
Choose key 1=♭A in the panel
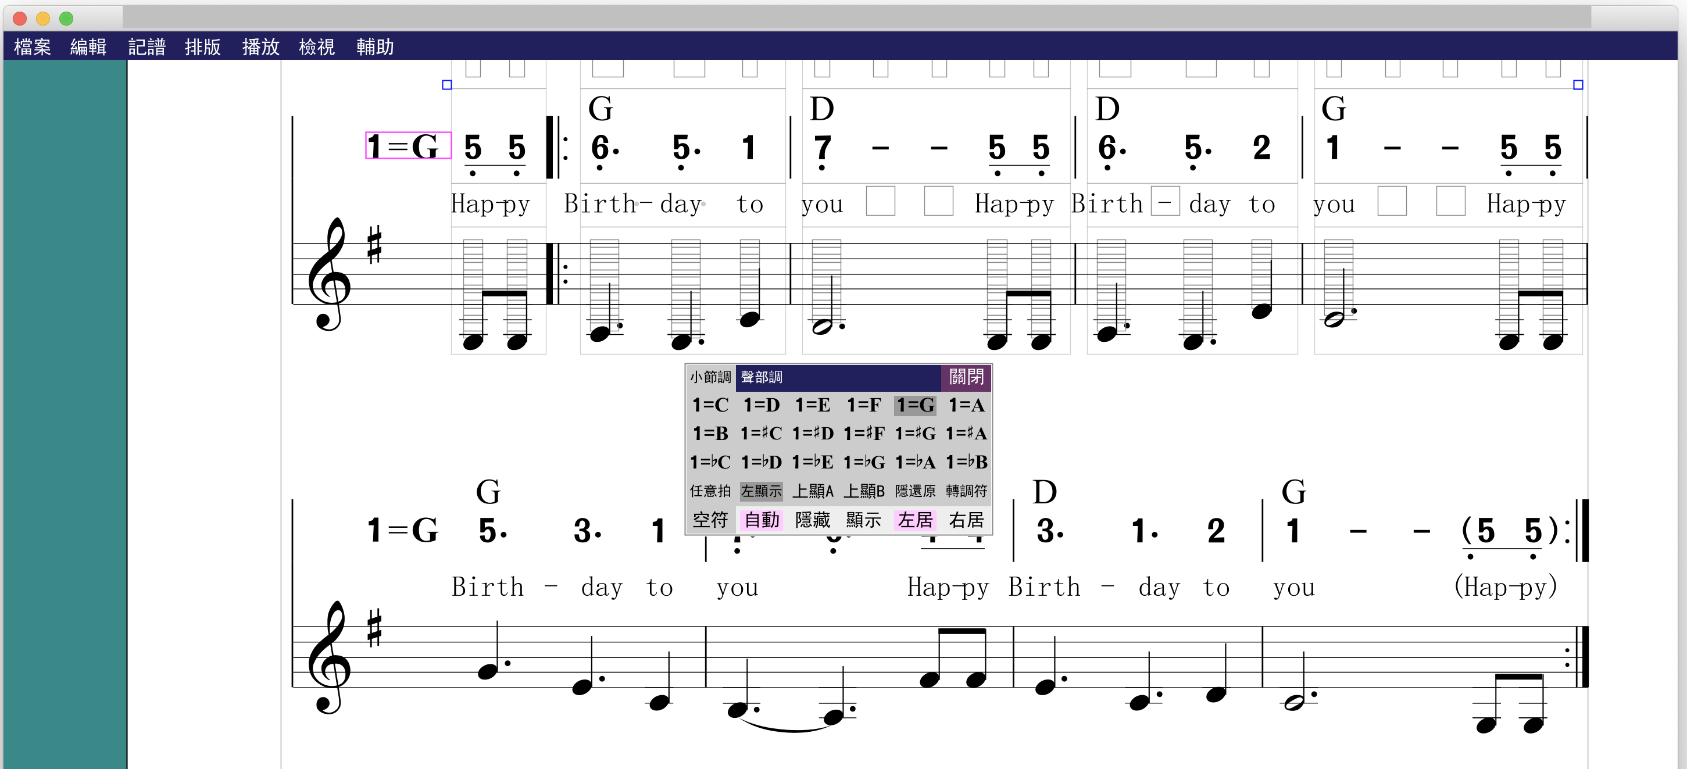point(915,463)
